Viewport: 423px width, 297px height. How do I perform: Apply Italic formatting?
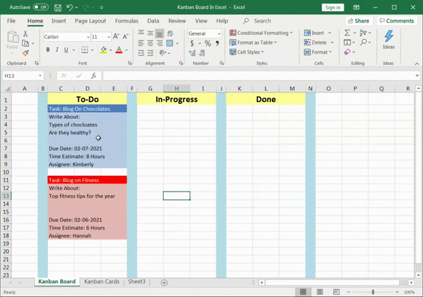tap(57, 50)
